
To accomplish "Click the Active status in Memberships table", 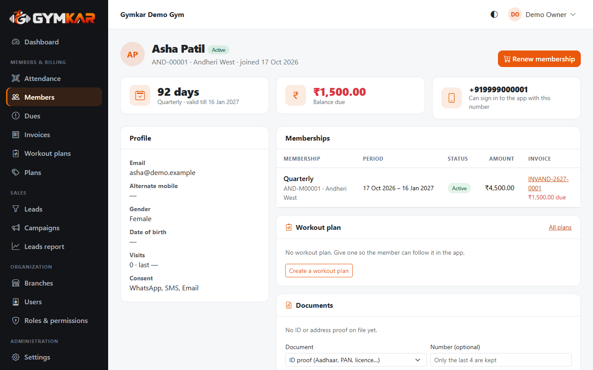I will 459,188.
